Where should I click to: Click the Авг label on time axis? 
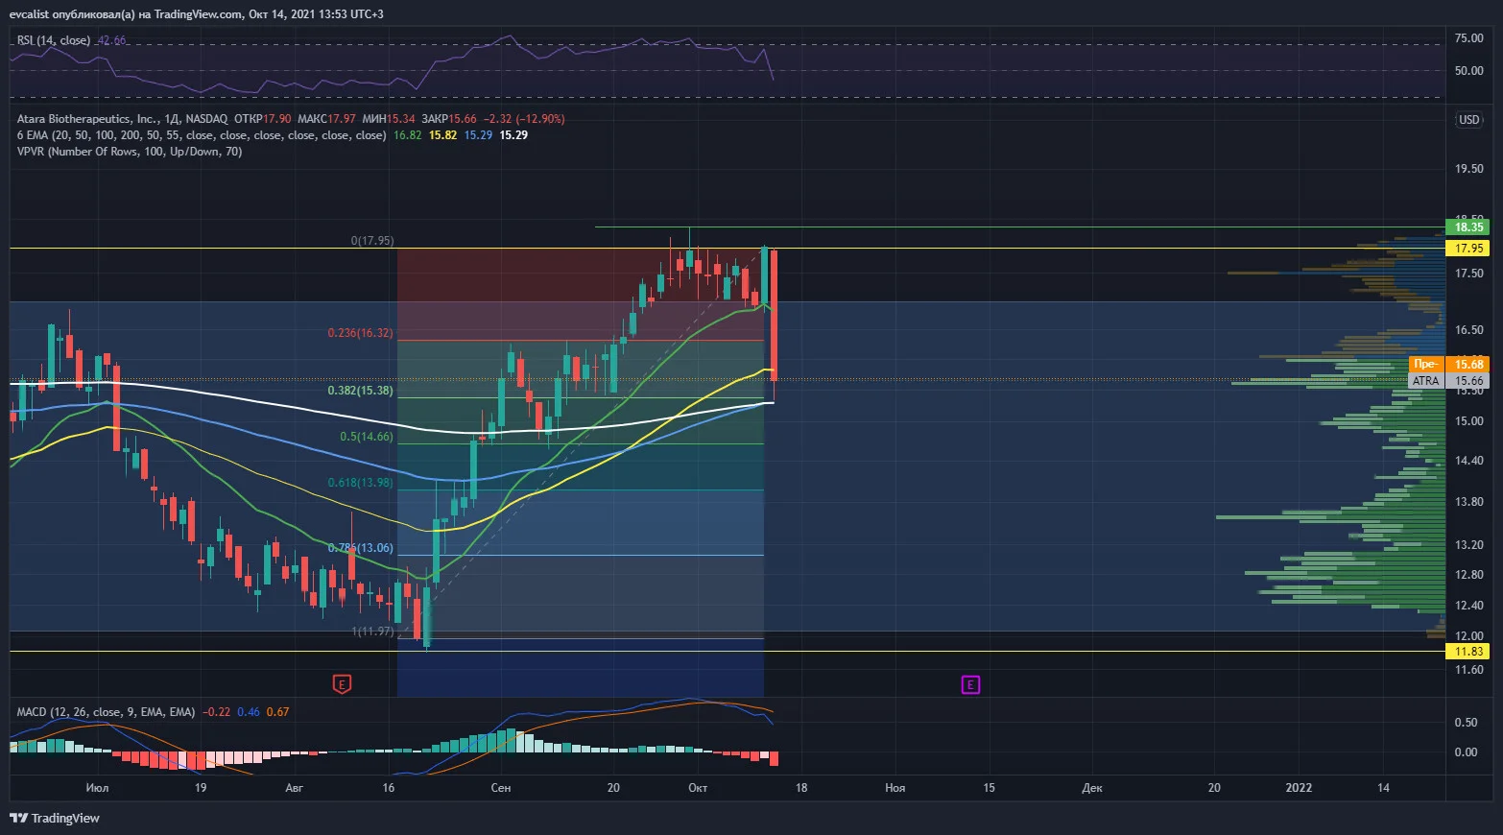point(294,788)
